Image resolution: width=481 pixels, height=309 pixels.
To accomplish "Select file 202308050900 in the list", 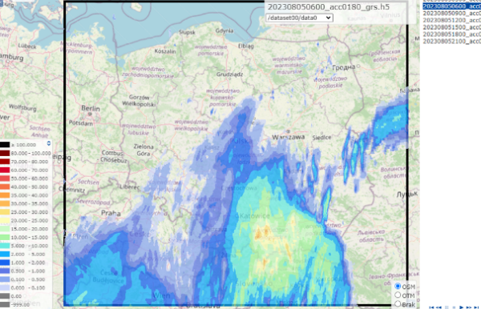I will (452, 14).
